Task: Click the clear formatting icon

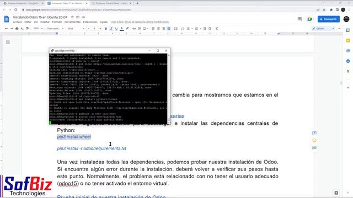Action: [x=217, y=29]
